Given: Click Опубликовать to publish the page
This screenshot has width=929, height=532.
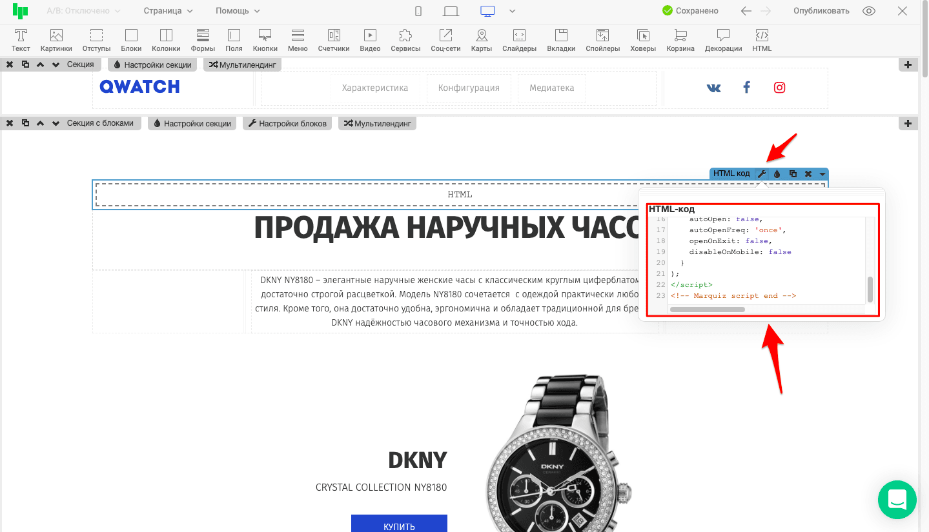Looking at the screenshot, I should [x=821, y=11].
